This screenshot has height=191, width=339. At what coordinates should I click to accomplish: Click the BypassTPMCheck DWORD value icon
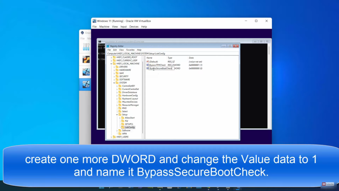pyautogui.click(x=148, y=65)
